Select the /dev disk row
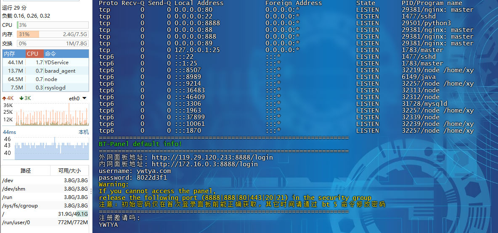This screenshot has height=233, width=498. pos(45,181)
